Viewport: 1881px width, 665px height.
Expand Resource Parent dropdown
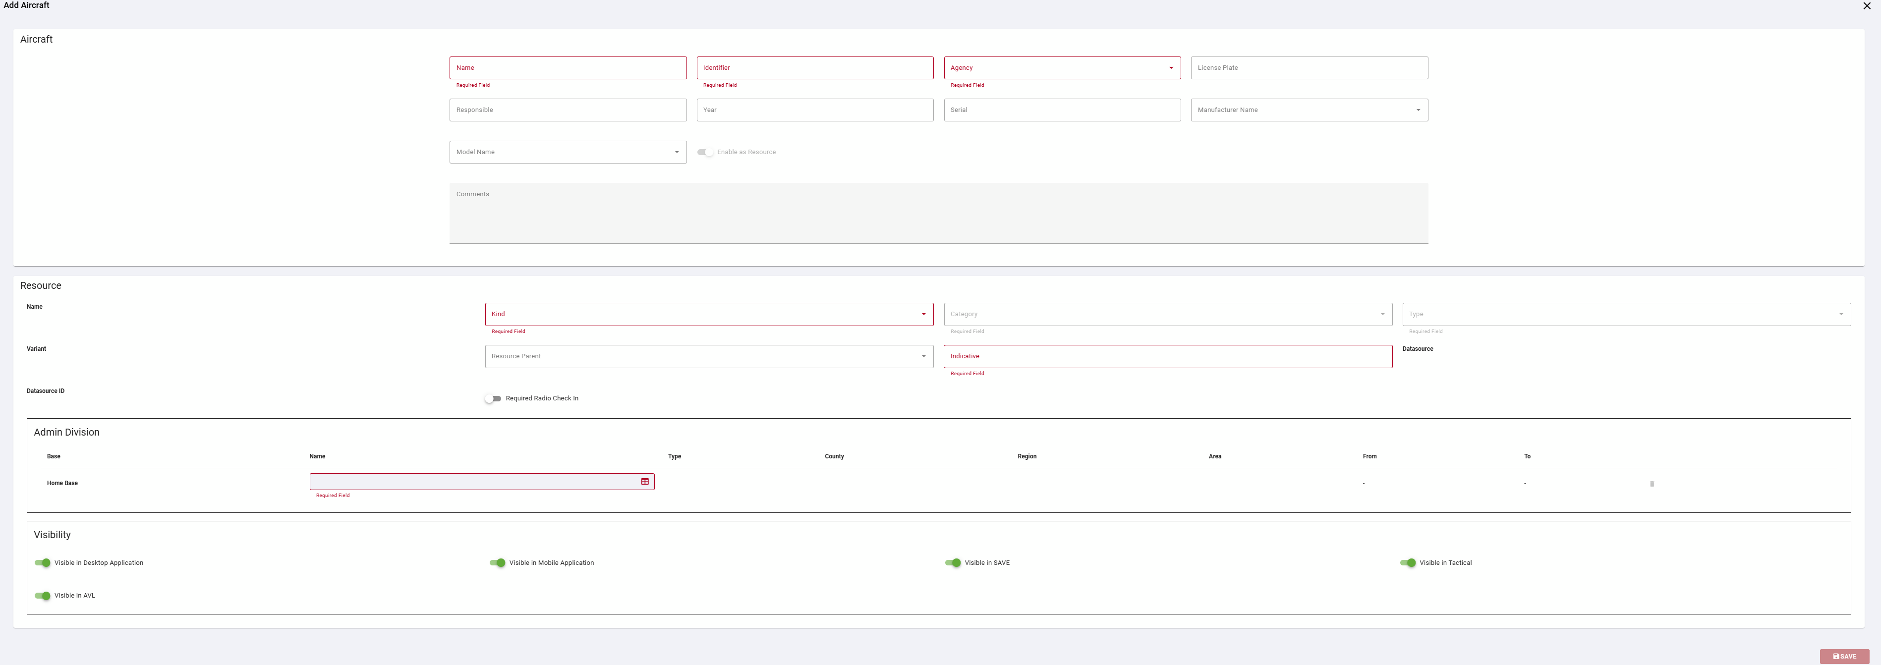pyautogui.click(x=709, y=356)
